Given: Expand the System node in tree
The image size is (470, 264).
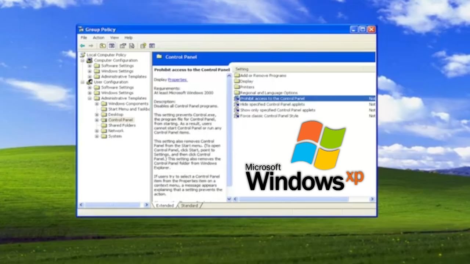Looking at the screenshot, I should point(97,136).
